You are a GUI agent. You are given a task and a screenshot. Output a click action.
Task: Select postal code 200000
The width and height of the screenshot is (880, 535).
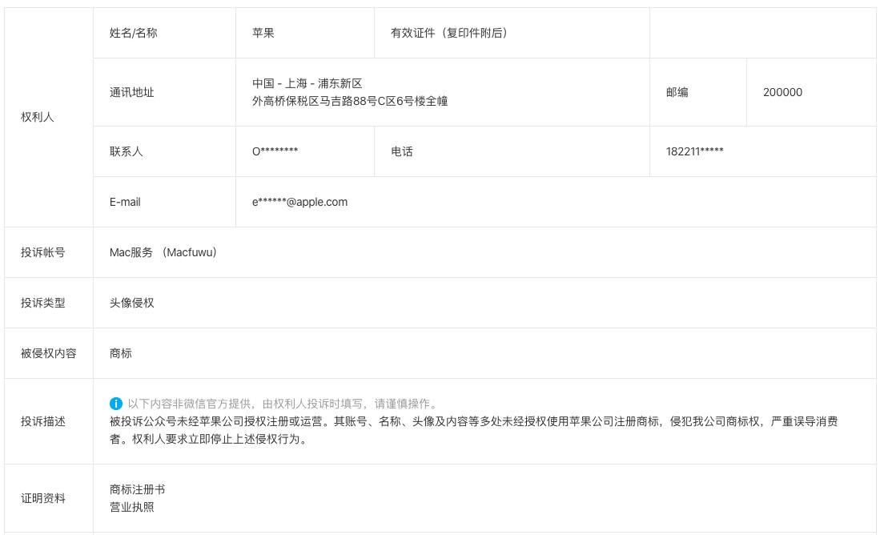click(x=782, y=92)
